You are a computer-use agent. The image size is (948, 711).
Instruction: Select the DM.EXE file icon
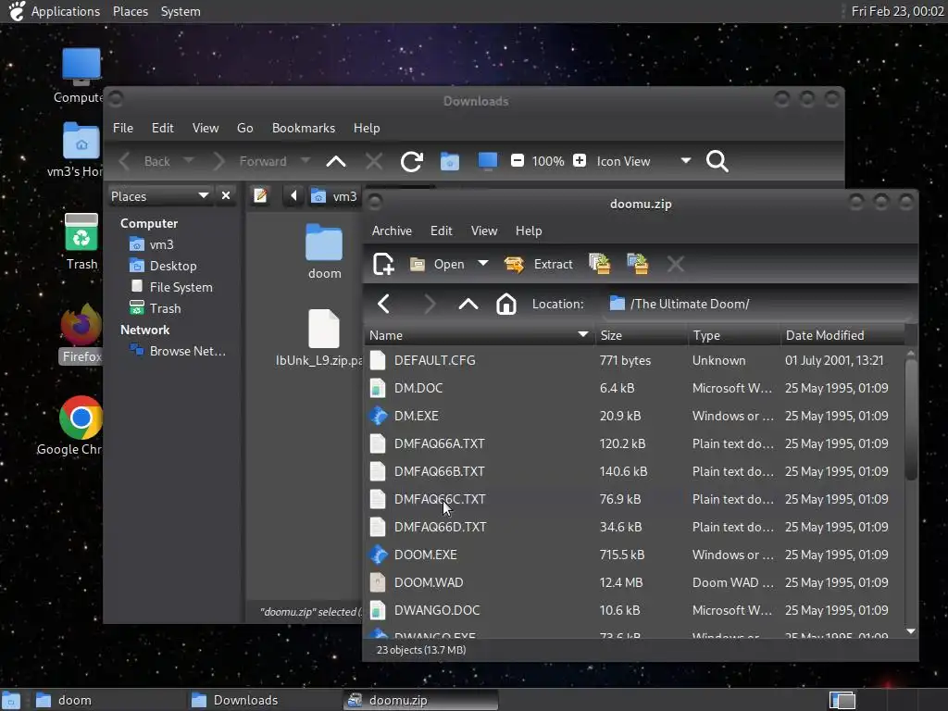click(x=378, y=416)
